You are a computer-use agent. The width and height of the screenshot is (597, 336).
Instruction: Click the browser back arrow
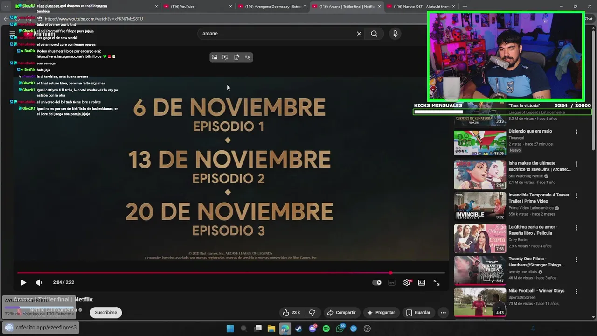click(x=6, y=19)
